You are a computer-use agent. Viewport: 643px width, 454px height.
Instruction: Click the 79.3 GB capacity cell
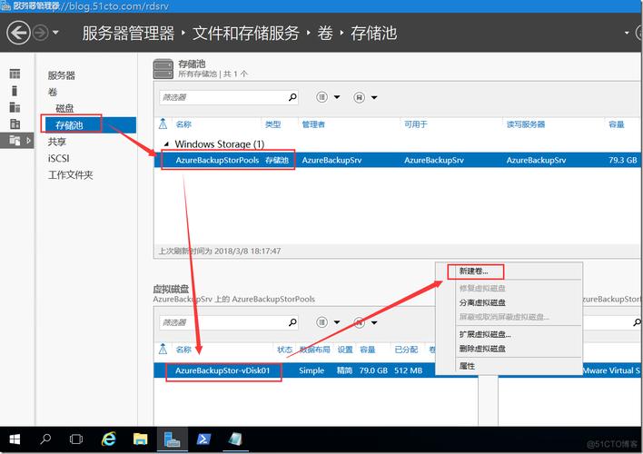pos(622,160)
